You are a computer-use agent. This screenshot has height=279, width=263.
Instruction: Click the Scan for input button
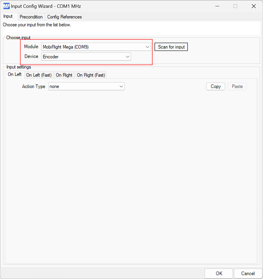click(171, 47)
